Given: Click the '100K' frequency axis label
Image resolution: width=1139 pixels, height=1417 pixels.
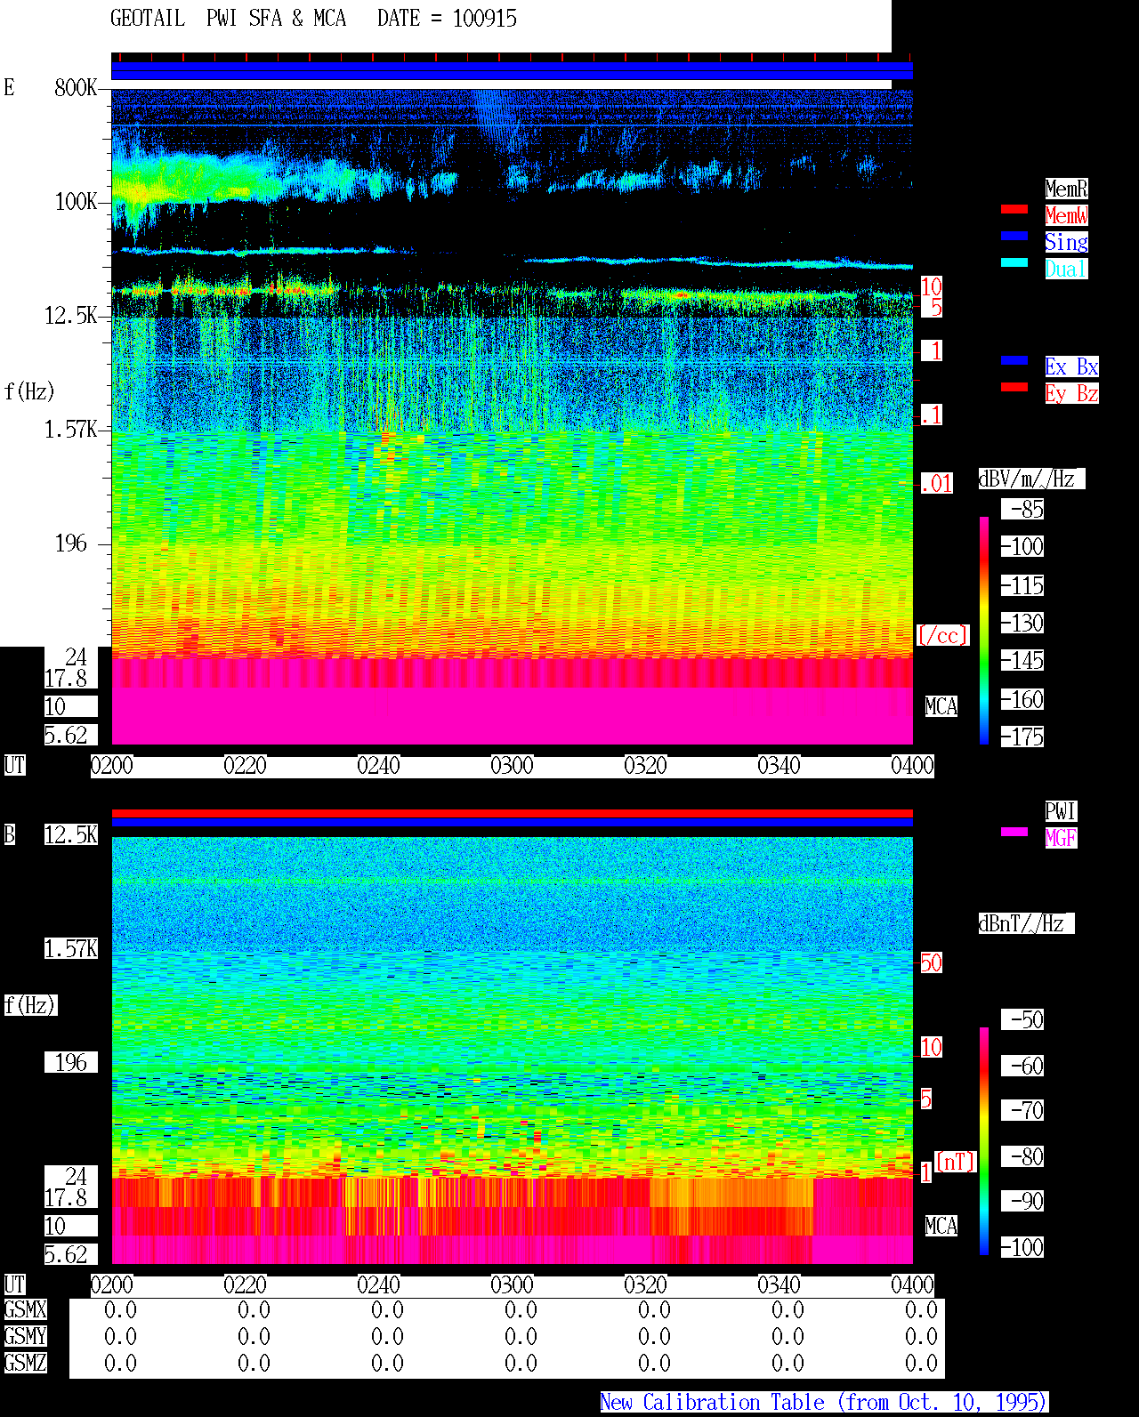Looking at the screenshot, I should click(76, 201).
